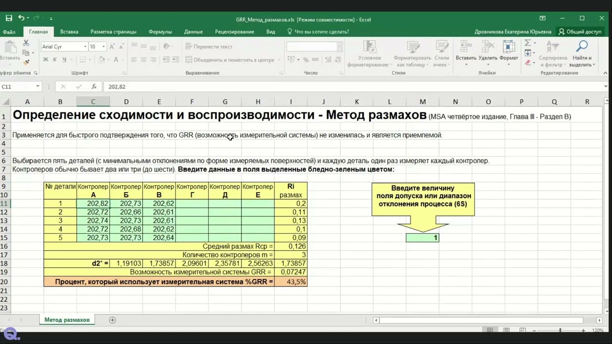Click the Fill down arrow icon

click(528, 53)
